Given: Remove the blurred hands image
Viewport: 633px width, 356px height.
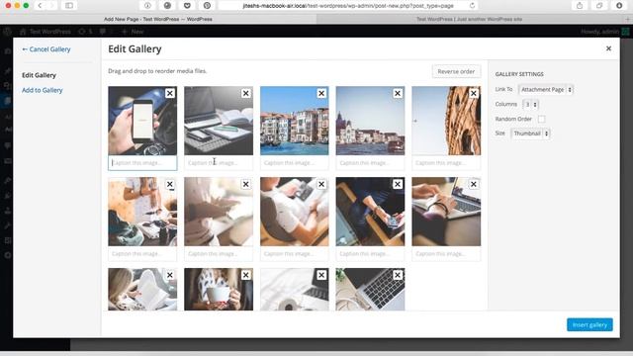Looking at the screenshot, I should coord(246,184).
